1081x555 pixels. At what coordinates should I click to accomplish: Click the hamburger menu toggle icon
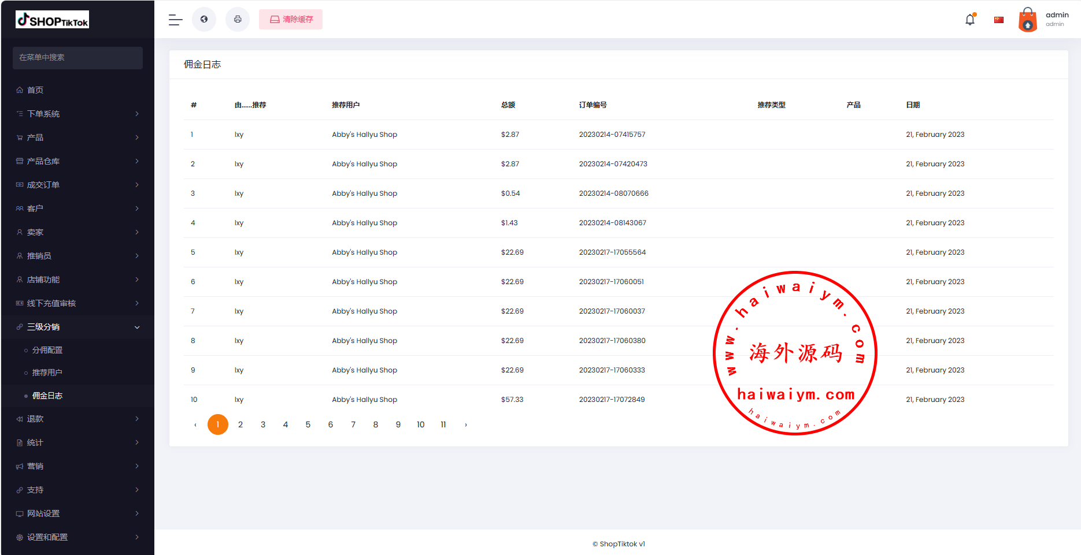click(x=175, y=20)
